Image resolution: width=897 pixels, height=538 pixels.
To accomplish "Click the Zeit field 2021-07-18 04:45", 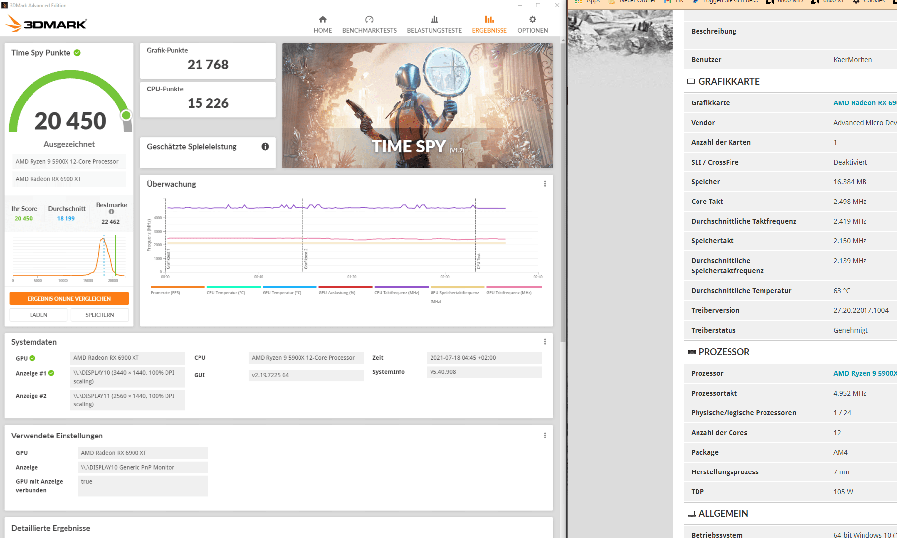I will coord(484,358).
